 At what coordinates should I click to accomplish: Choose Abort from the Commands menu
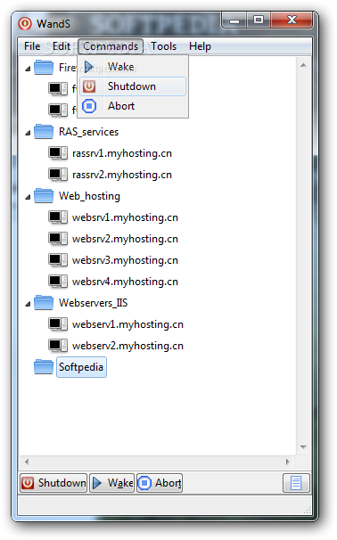tap(133, 106)
